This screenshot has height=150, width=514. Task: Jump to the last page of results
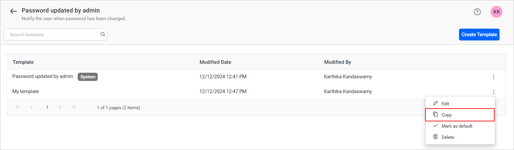(74, 107)
